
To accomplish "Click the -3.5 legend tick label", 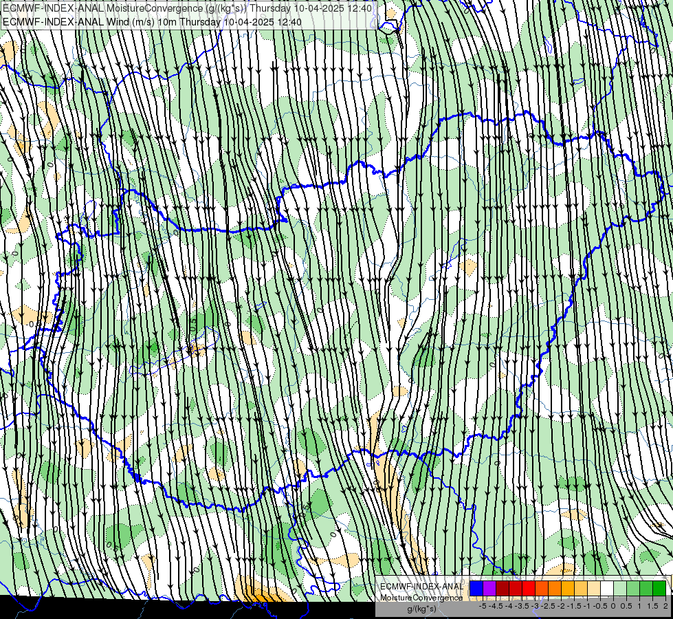I will [522, 606].
